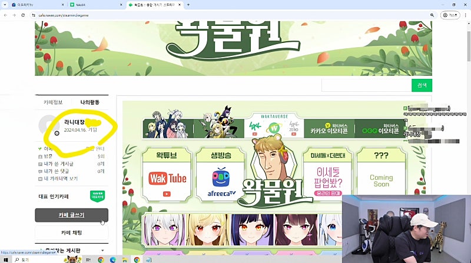471x263 pixels.
Task: Switch to the 나의활동 tab
Action: (90, 102)
